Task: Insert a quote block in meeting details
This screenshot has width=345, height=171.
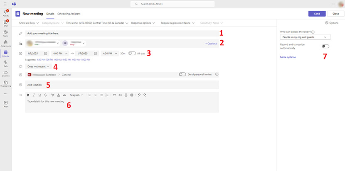Action: click(x=114, y=95)
